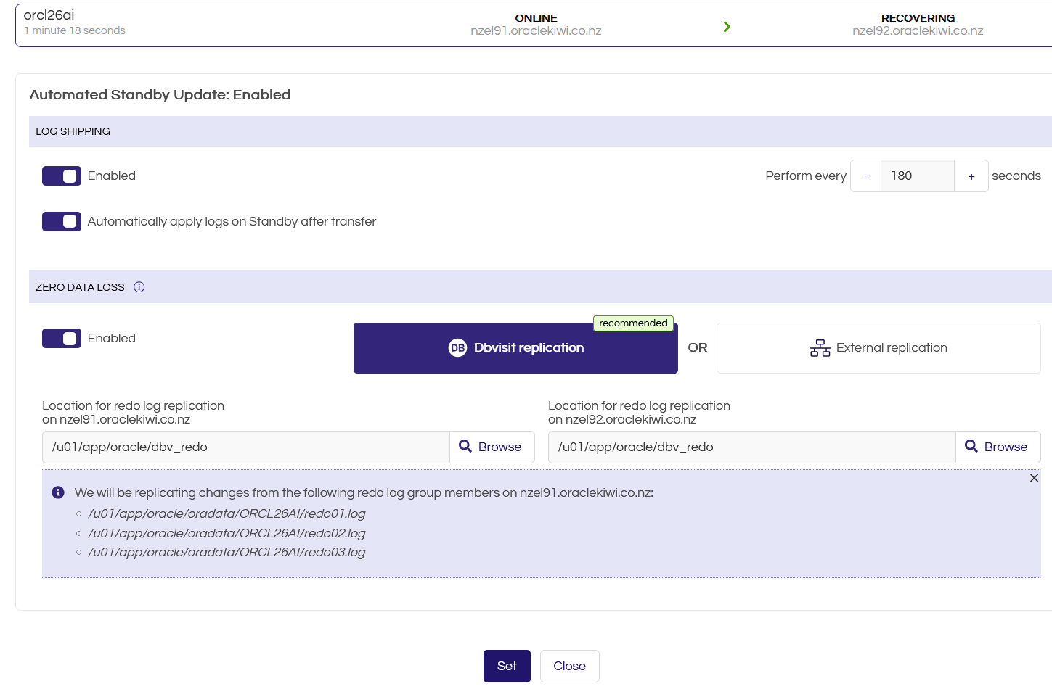
Task: Dismiss the redo log info notice
Action: point(1034,478)
